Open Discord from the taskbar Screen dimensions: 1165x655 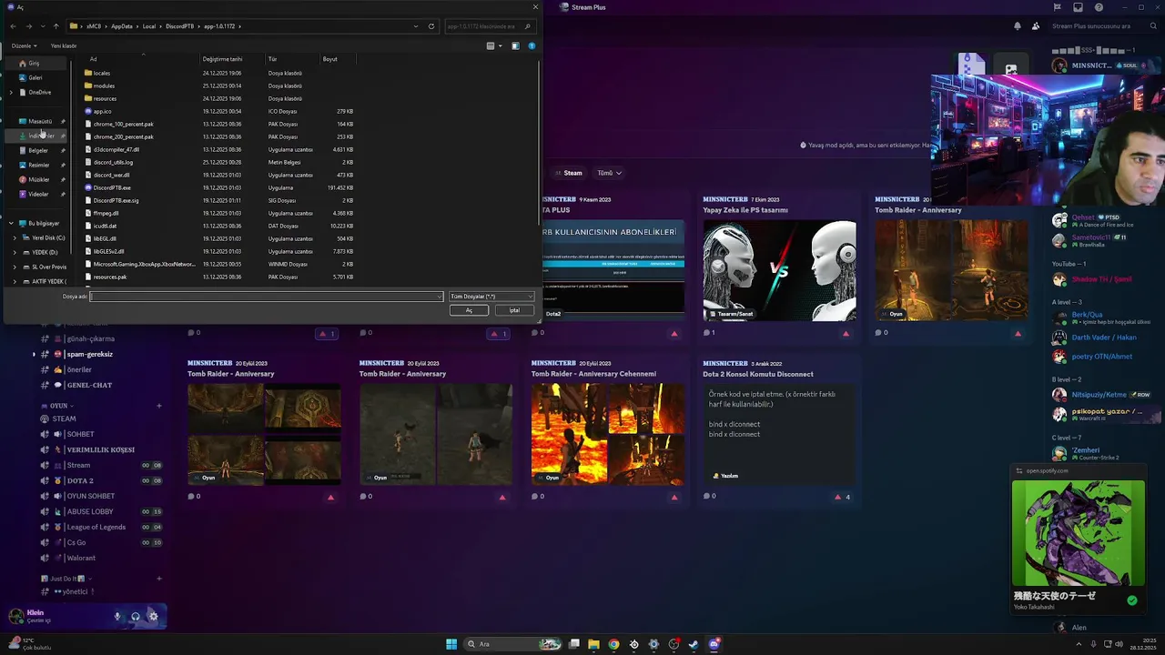coord(714,644)
